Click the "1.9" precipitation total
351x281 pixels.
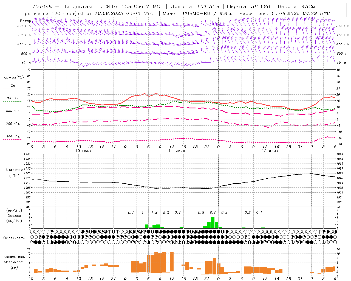[x=154, y=212]
